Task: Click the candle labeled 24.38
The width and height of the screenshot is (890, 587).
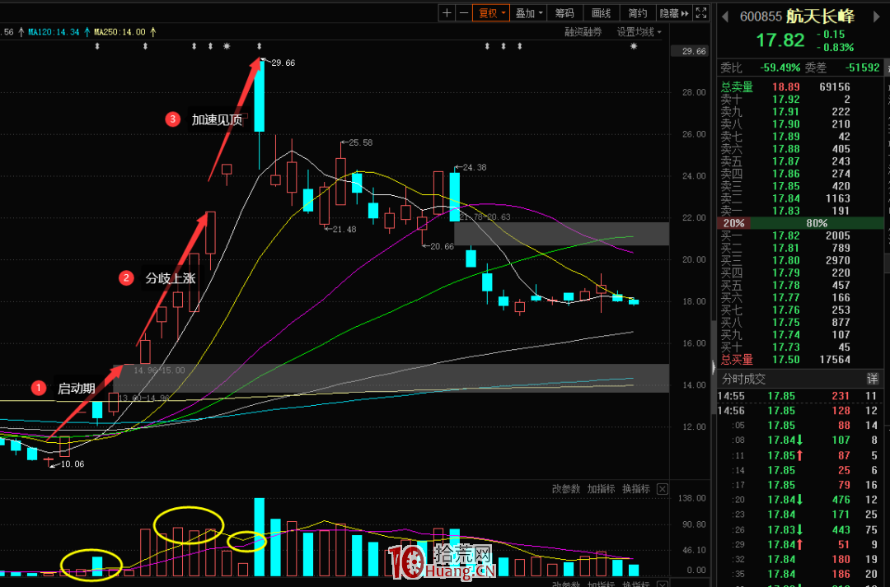Action: click(x=455, y=196)
